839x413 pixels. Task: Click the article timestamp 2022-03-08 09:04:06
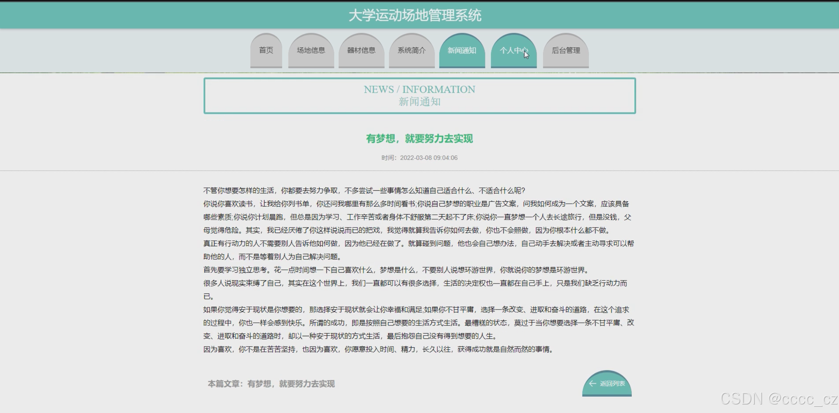click(x=428, y=158)
